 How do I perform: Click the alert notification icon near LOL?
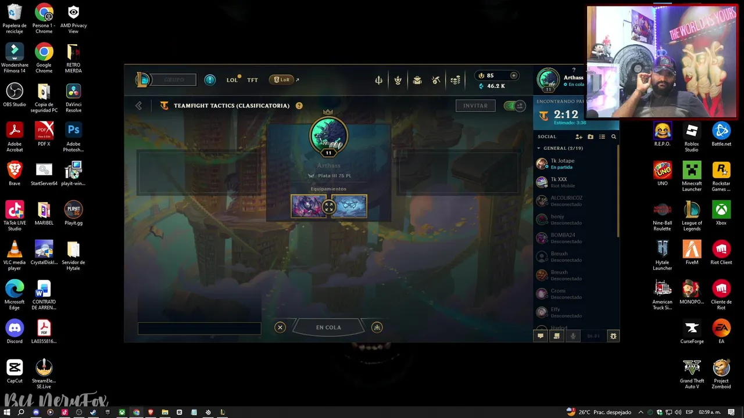tap(210, 80)
